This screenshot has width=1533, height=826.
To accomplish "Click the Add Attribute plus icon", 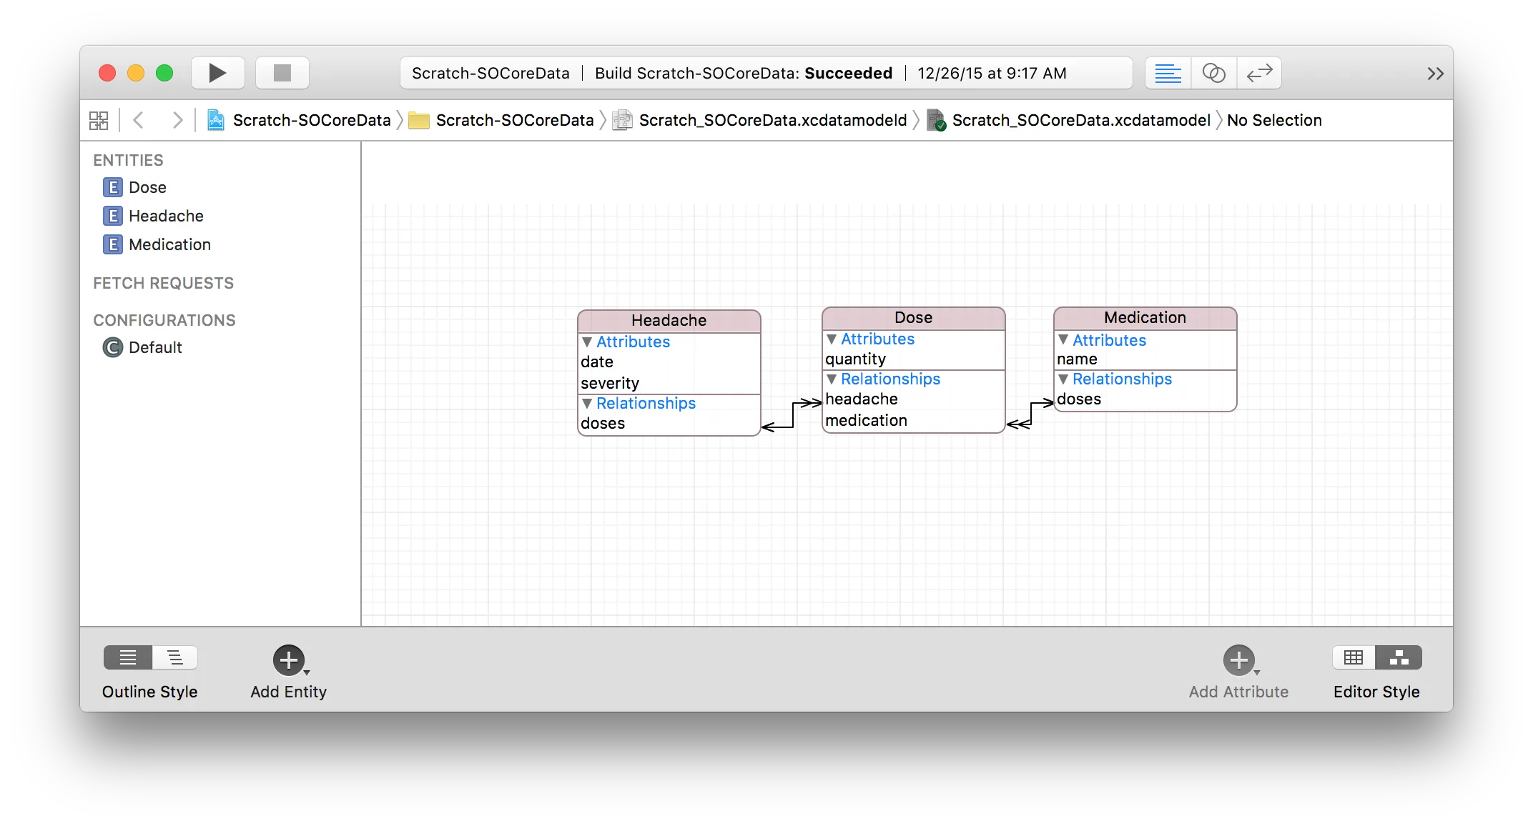I will pyautogui.click(x=1238, y=660).
